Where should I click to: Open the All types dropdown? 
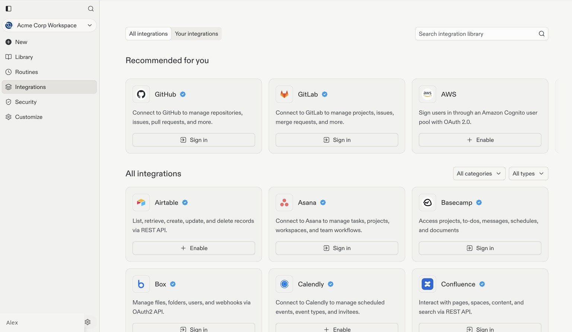tap(528, 174)
